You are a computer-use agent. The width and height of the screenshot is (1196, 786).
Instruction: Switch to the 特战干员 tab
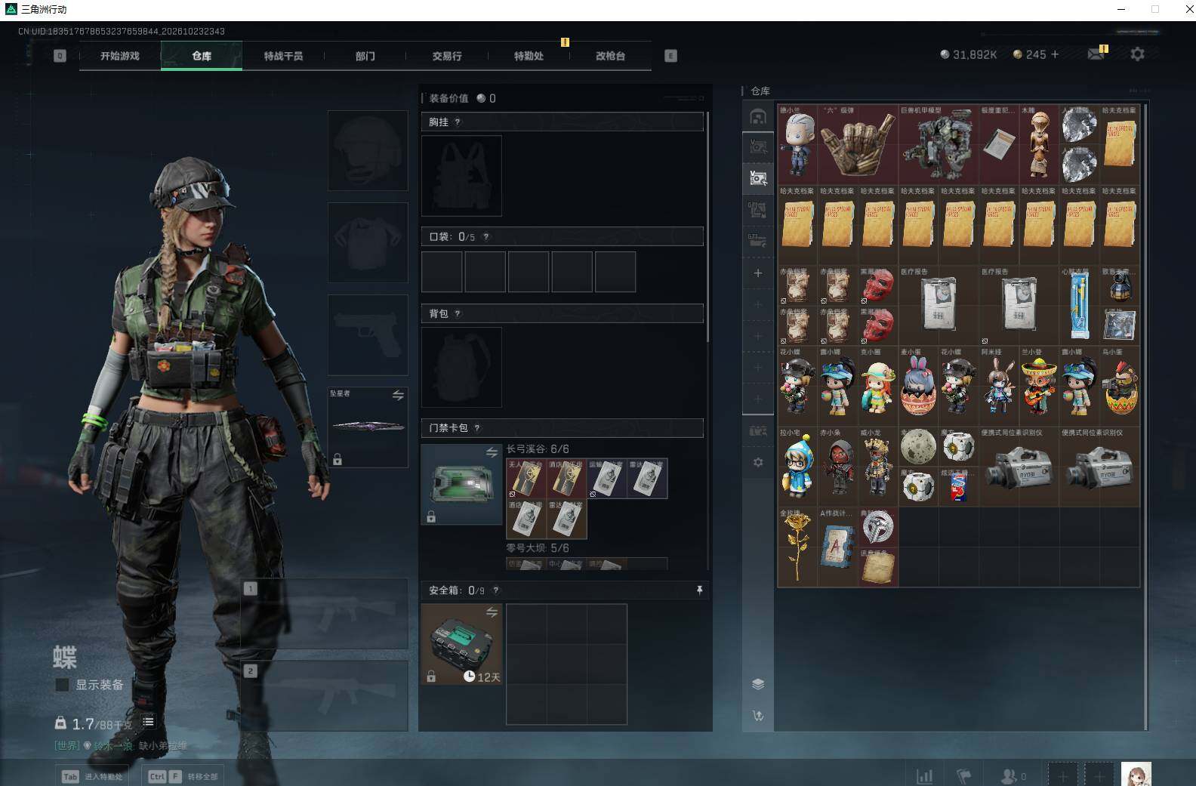pos(283,56)
